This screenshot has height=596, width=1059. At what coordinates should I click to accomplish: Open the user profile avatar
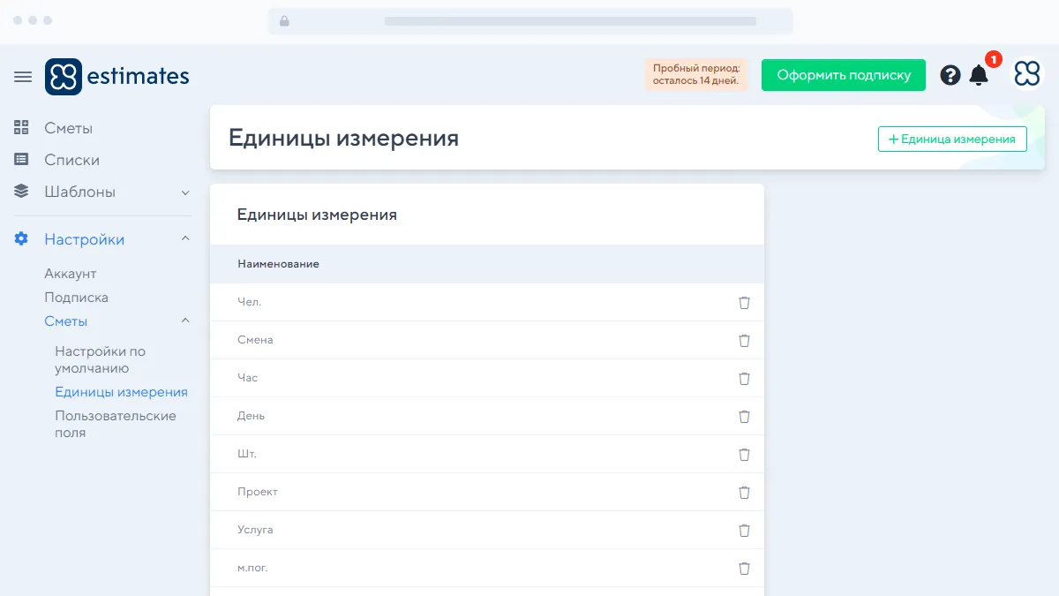(1027, 76)
